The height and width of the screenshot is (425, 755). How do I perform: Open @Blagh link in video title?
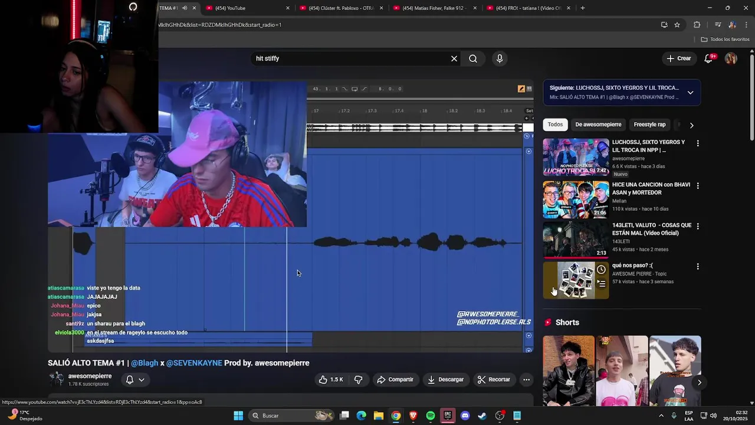[145, 363]
